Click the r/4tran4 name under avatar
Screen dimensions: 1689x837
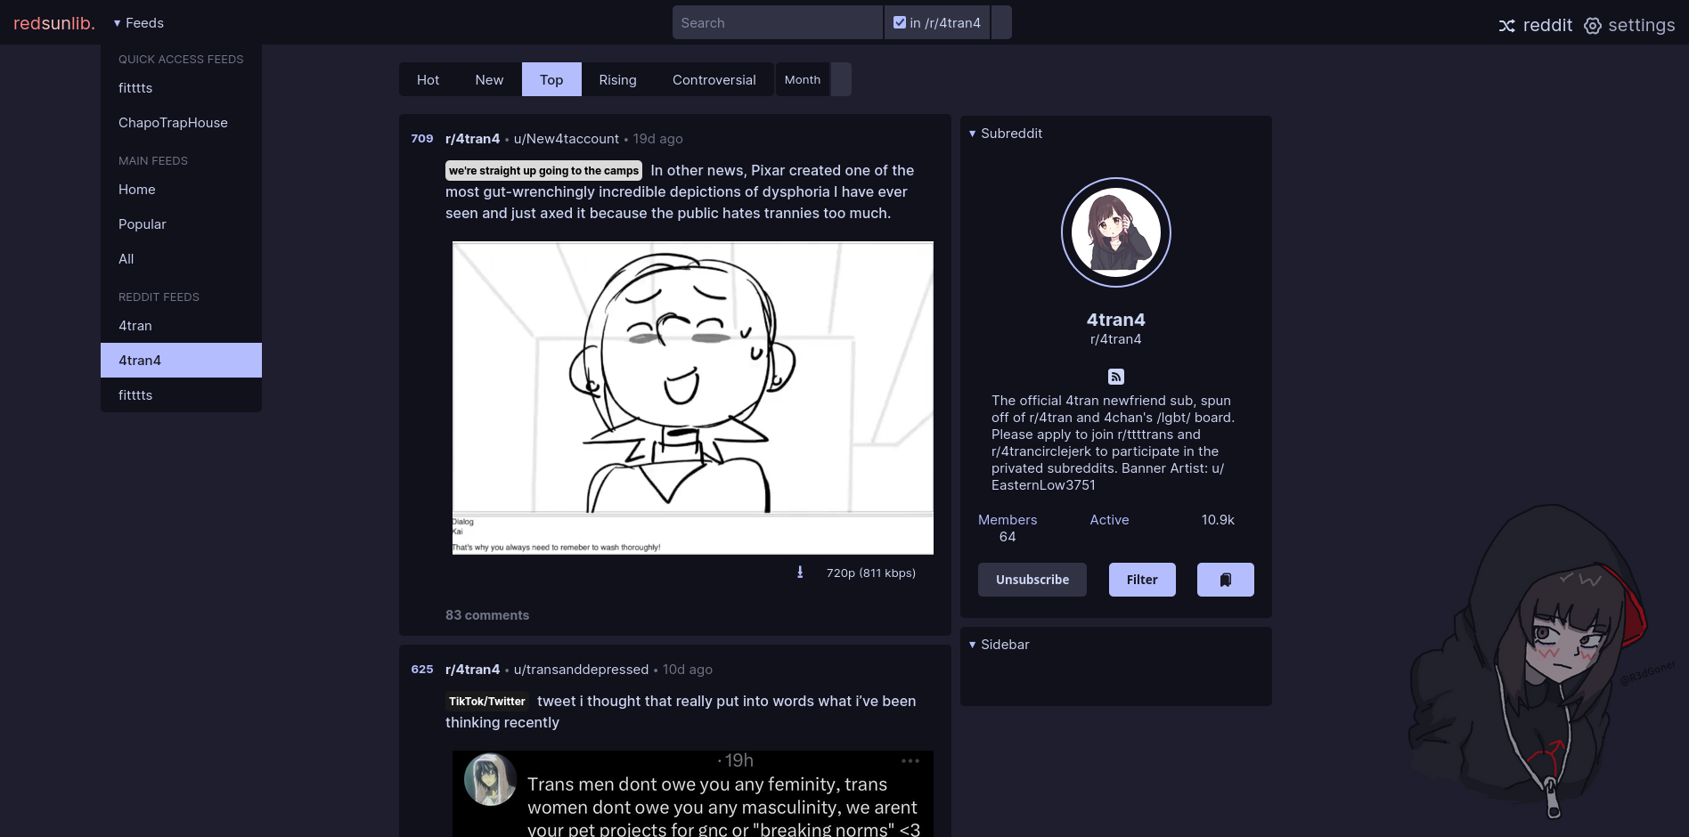tap(1116, 339)
